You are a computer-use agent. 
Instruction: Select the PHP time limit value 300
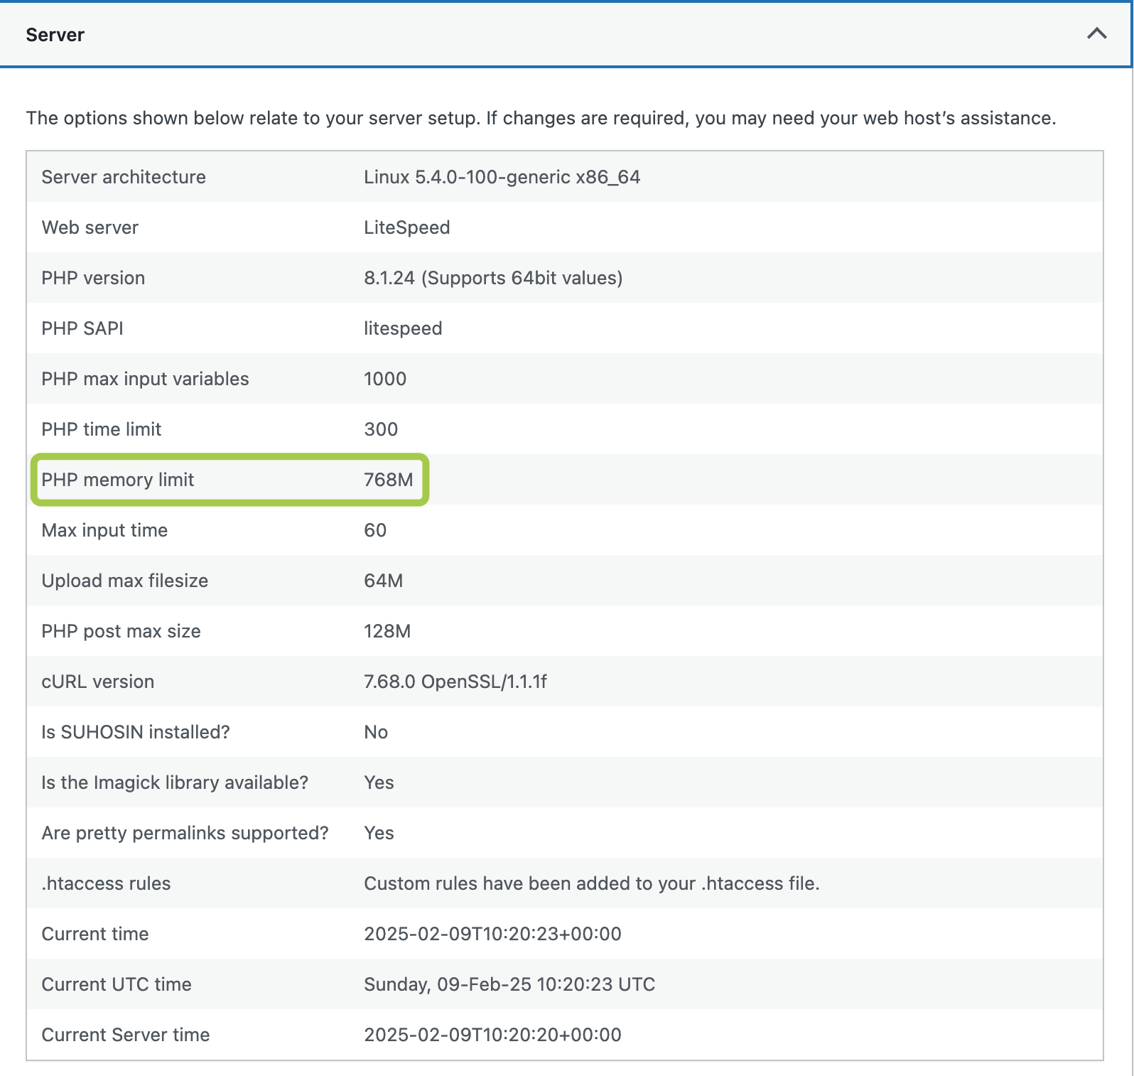coord(381,429)
